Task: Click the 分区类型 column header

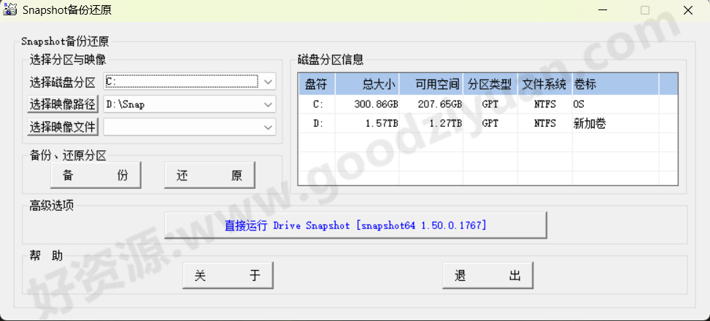Action: coord(490,84)
